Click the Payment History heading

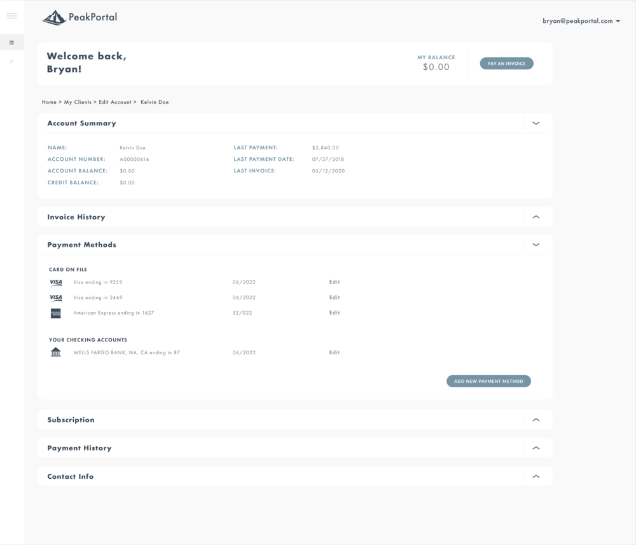(x=79, y=448)
